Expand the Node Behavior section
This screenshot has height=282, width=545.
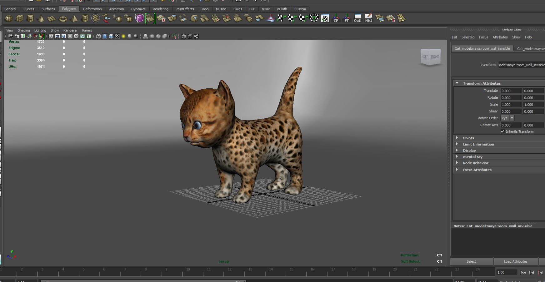[x=457, y=163]
